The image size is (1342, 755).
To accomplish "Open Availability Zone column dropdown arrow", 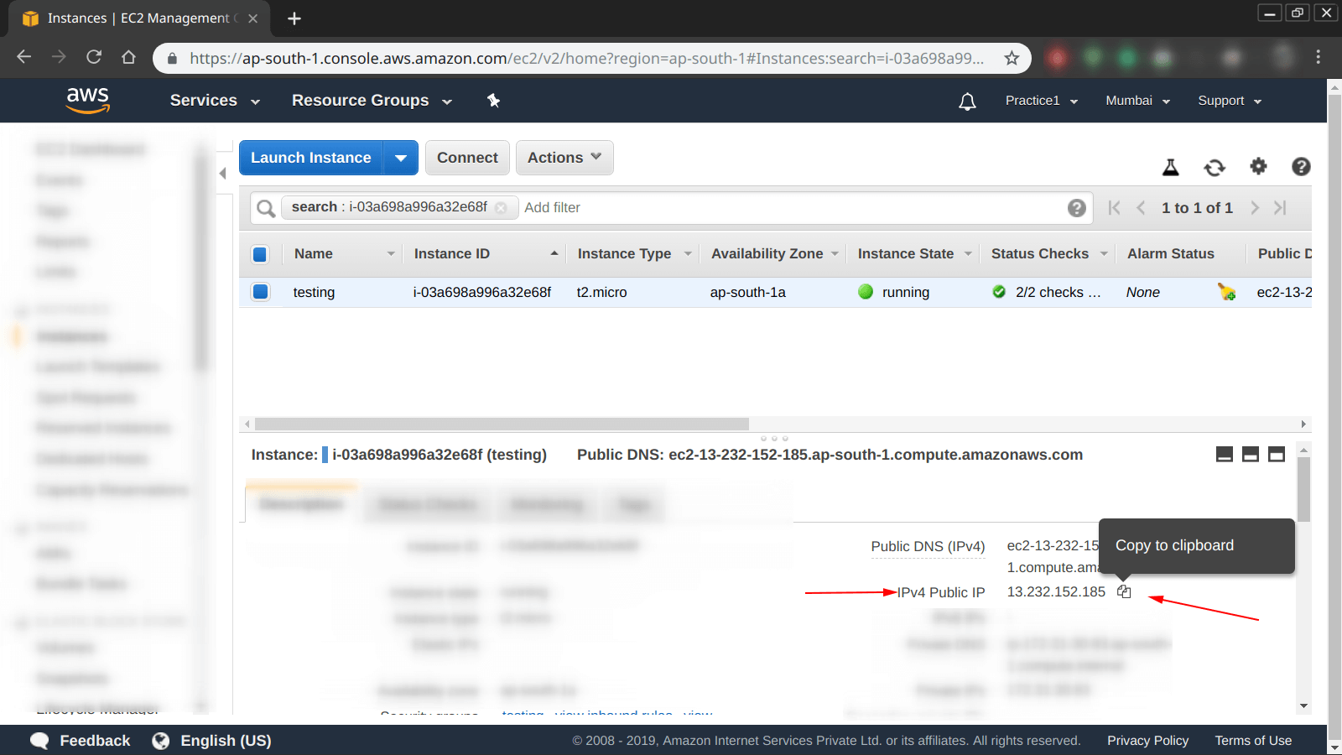I will pos(835,254).
